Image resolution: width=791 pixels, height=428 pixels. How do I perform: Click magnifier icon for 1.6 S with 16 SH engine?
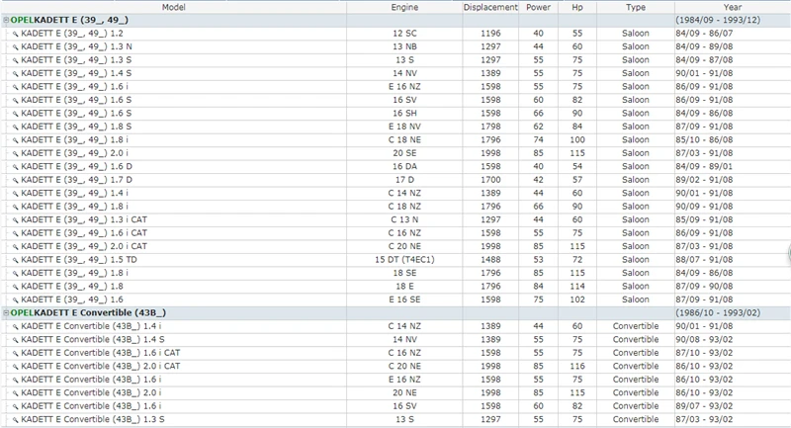coord(16,114)
